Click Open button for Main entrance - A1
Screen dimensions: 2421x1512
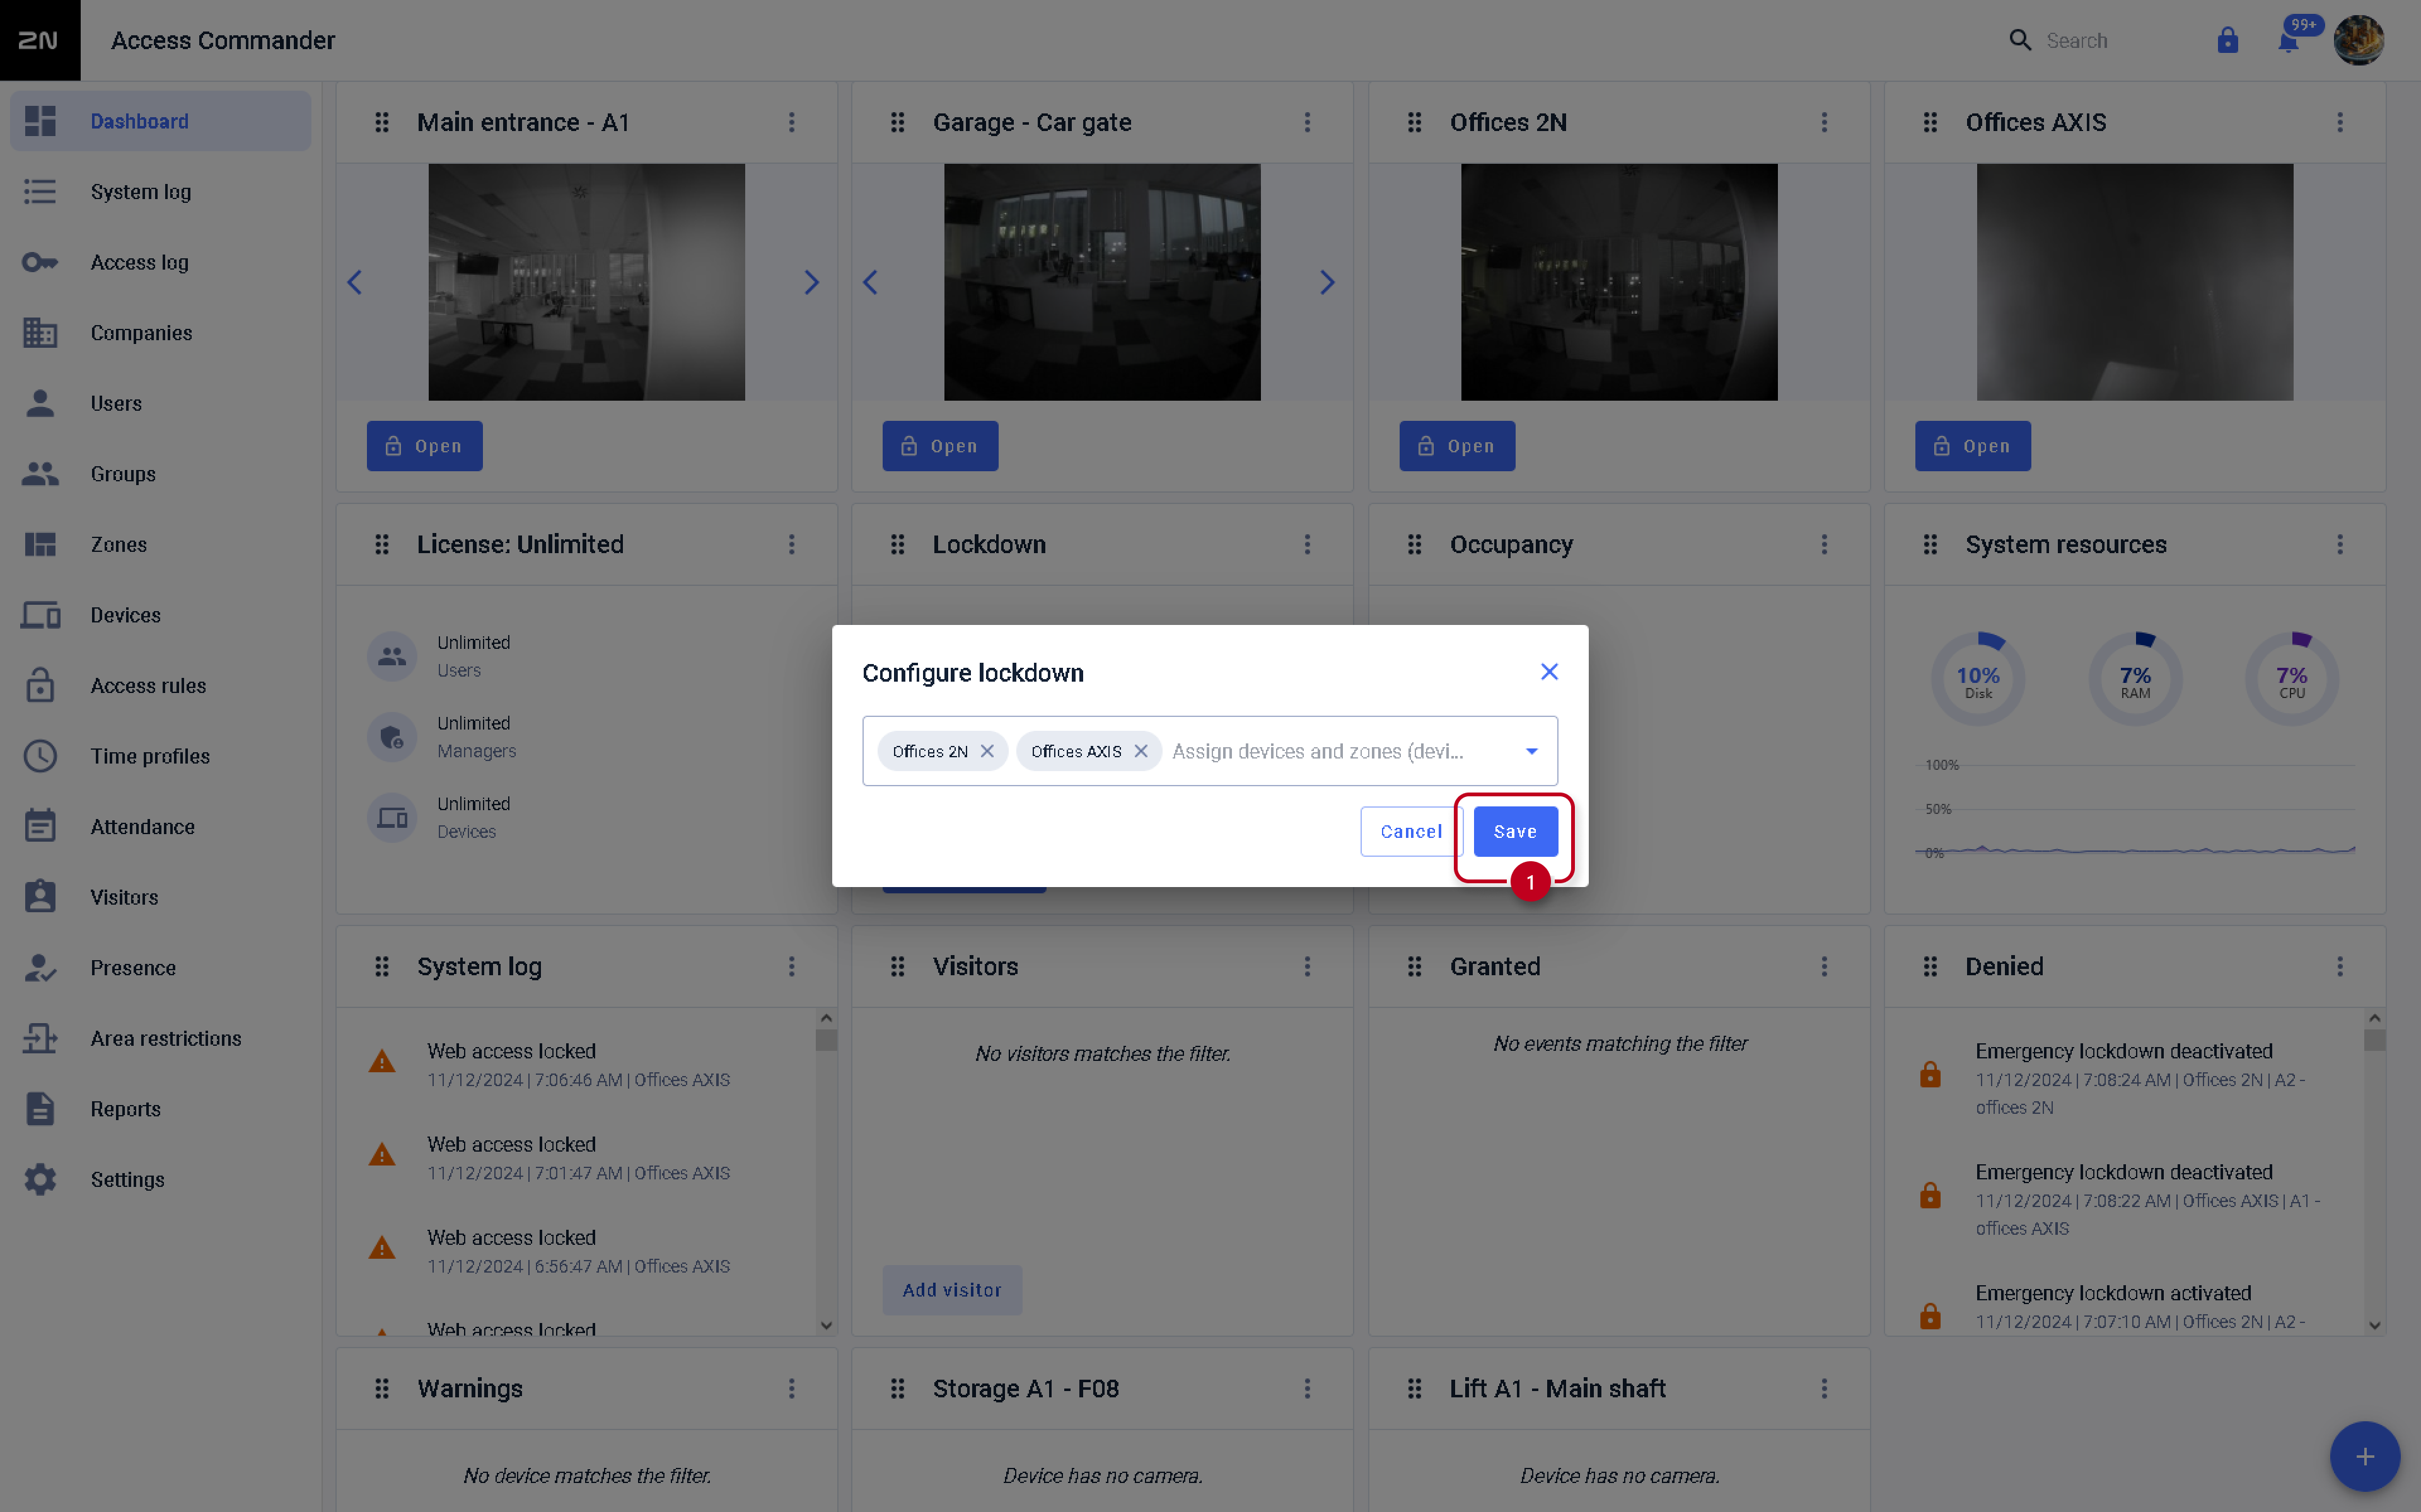(x=424, y=446)
